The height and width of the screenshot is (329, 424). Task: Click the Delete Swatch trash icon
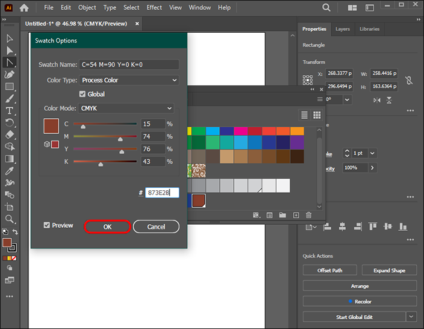click(308, 215)
